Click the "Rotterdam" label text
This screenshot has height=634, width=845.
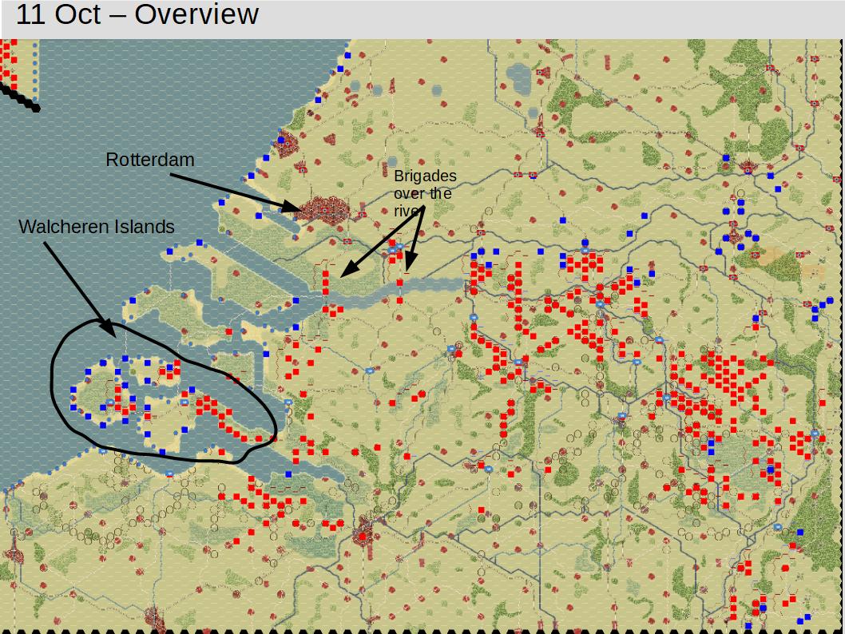150,160
